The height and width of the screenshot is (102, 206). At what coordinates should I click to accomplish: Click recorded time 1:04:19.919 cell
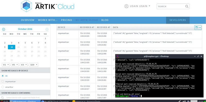(85, 80)
